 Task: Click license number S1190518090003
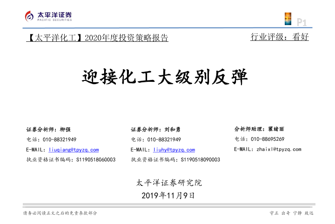200,160
